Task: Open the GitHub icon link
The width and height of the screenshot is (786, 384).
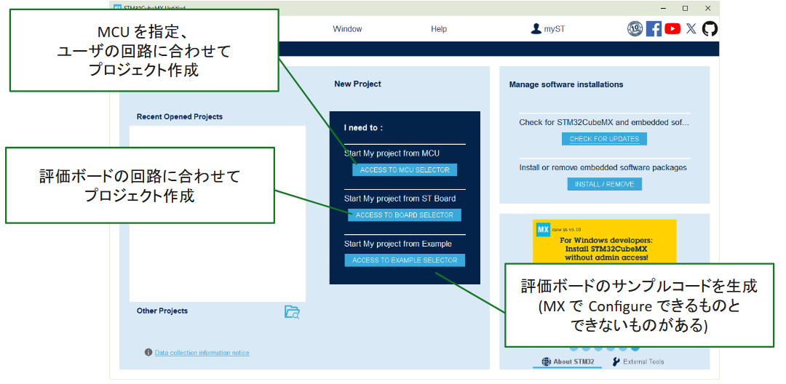Action: 710,29
